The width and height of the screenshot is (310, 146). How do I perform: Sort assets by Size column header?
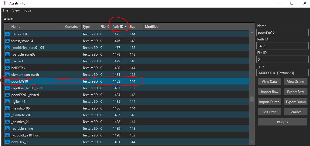click(136, 27)
